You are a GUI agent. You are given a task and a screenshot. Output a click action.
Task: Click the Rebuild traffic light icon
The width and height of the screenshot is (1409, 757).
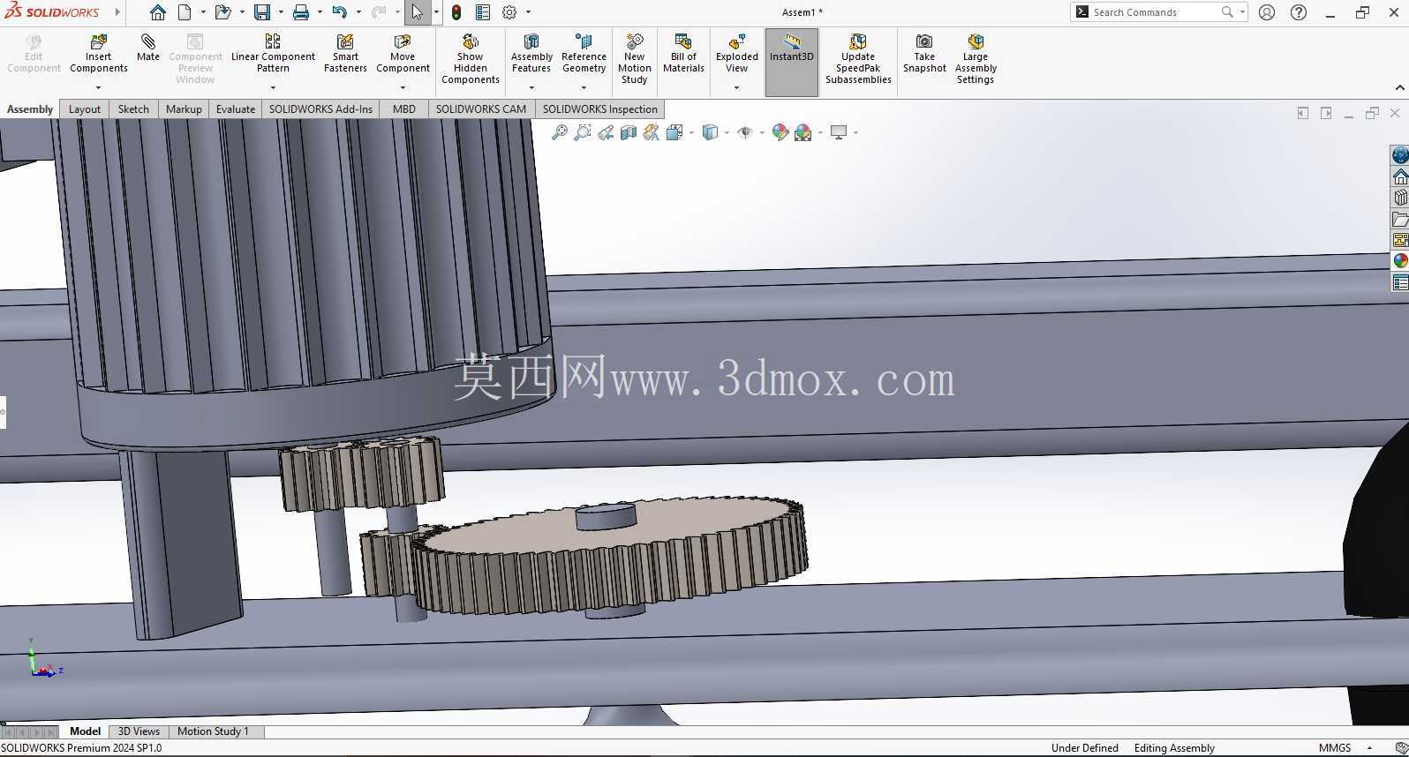coord(456,12)
